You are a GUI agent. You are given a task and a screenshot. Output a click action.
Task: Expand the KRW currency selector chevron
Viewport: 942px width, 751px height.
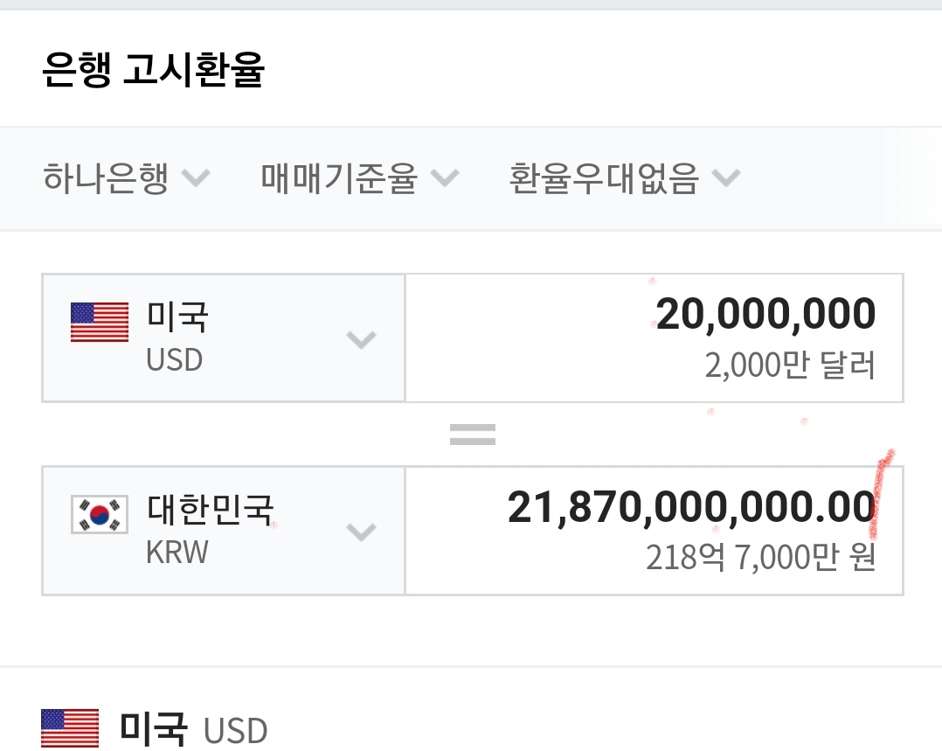tap(361, 532)
